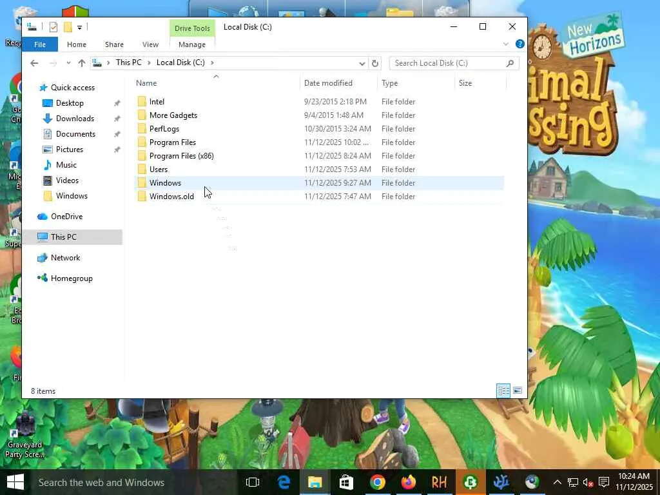
Task: Open the address bar history dropdown
Action: (362, 64)
